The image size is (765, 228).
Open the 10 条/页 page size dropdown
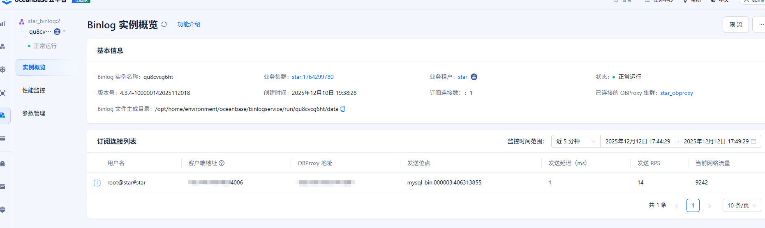click(x=742, y=205)
